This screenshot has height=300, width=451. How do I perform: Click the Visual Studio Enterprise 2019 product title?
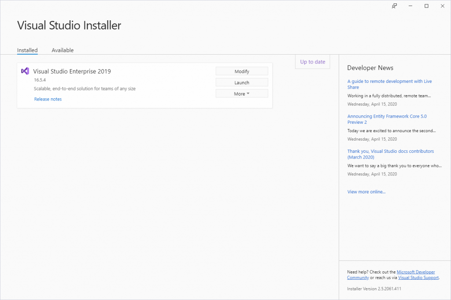pos(72,71)
